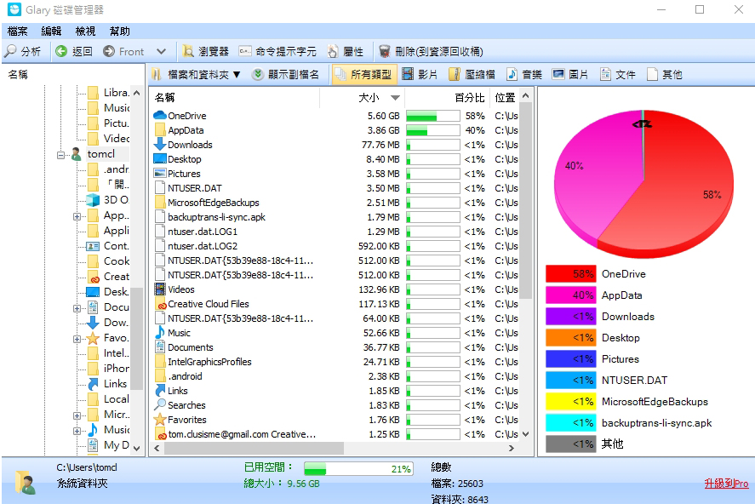The image size is (755, 504).
Task: Select the Searches magnifier icon in list
Action: [x=160, y=405]
